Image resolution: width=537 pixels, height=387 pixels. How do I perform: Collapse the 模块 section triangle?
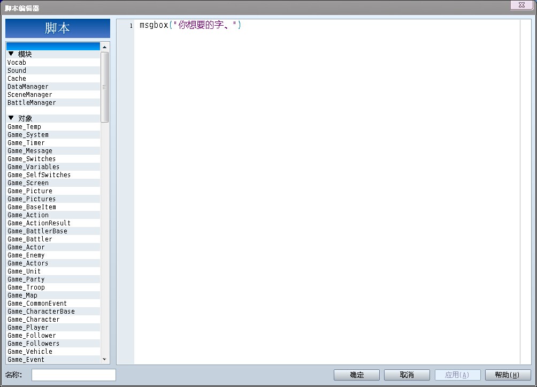coord(11,54)
